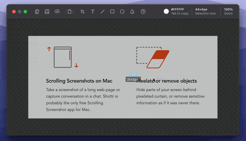Select the arrow drawing tool
246x141 pixels.
tap(83, 12)
